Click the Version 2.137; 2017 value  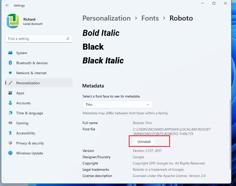coord(147,151)
